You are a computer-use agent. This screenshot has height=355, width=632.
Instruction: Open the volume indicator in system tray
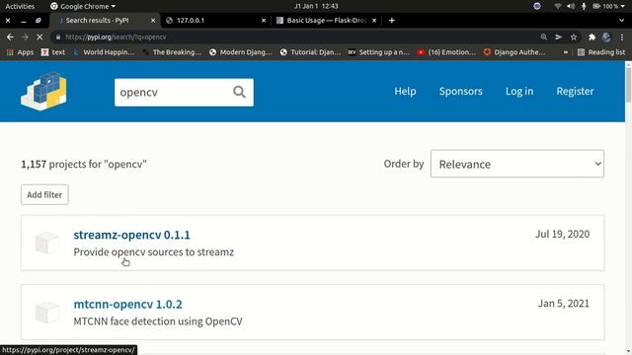[571, 6]
